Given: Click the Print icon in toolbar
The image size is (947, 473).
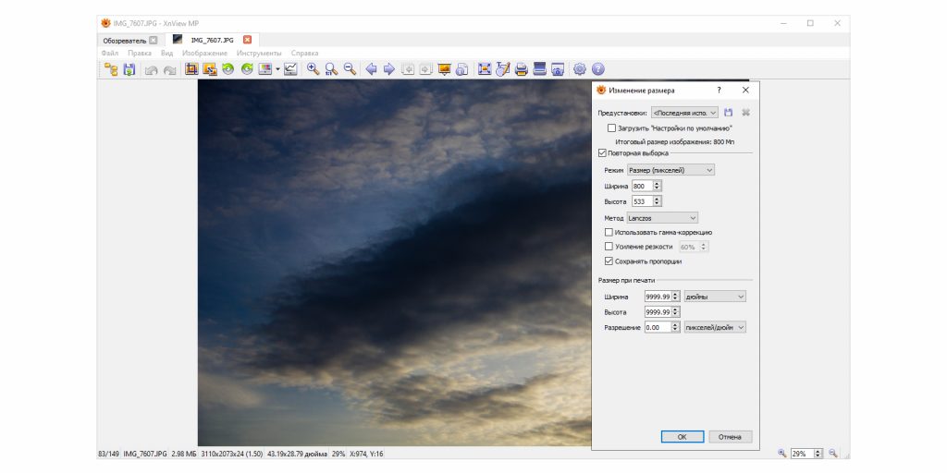Looking at the screenshot, I should pos(521,69).
